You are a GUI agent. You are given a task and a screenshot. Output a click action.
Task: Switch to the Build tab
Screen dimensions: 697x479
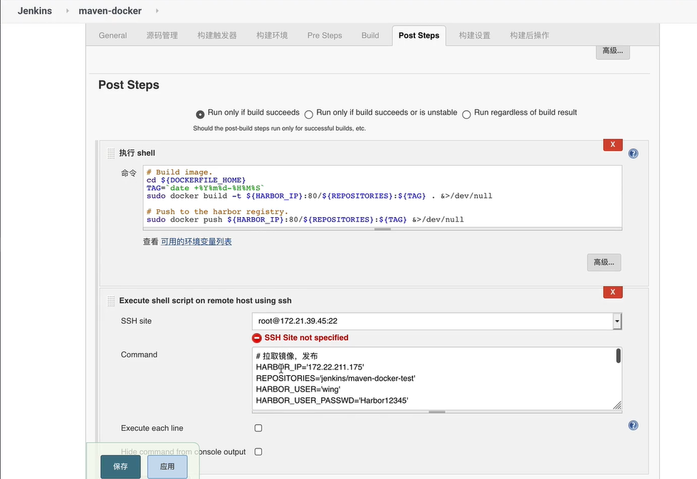(370, 36)
